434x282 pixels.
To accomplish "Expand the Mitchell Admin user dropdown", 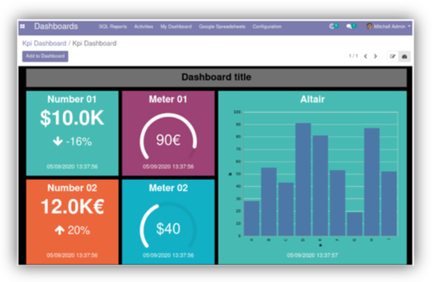I will click(x=388, y=26).
